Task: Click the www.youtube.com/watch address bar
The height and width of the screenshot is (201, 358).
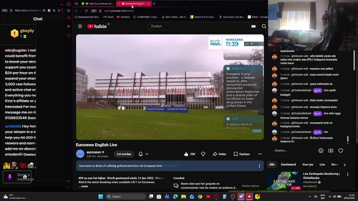Action: coord(119,11)
